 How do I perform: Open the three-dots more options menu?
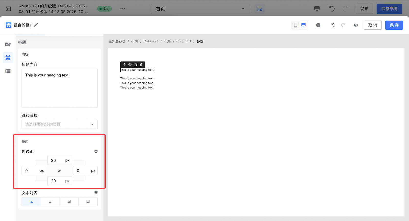pos(123,9)
